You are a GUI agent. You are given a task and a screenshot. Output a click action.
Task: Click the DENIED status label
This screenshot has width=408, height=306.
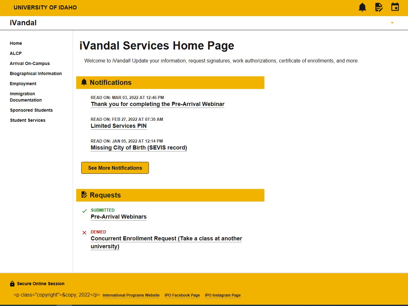point(98,232)
